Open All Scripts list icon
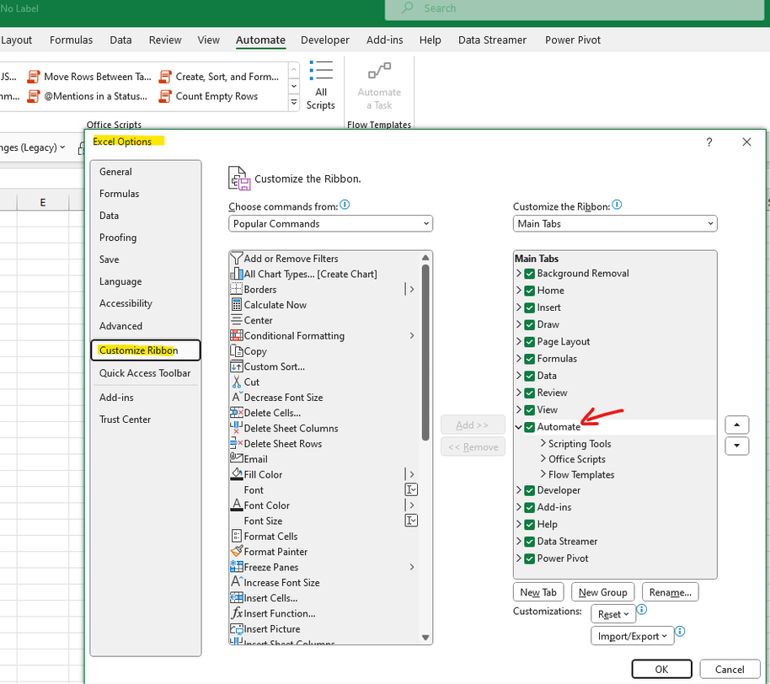Viewport: 770px width, 684px height. 321,71
